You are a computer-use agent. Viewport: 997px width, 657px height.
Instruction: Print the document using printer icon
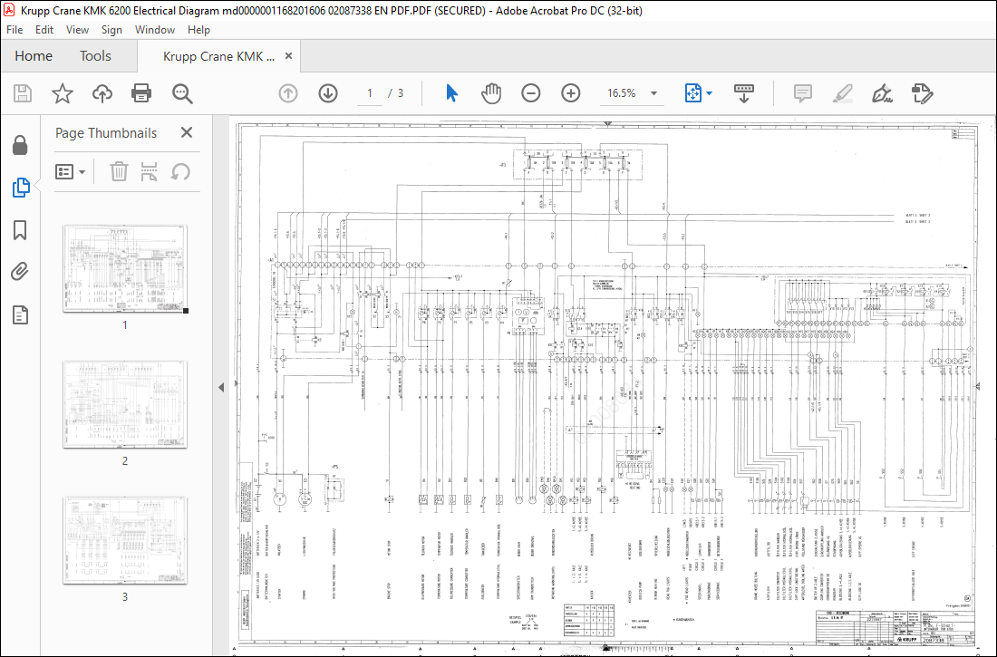tap(141, 93)
